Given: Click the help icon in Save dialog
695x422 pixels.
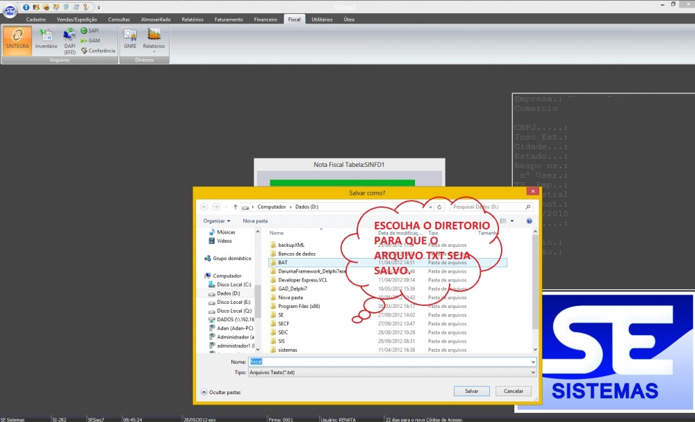Looking at the screenshot, I should (x=529, y=220).
